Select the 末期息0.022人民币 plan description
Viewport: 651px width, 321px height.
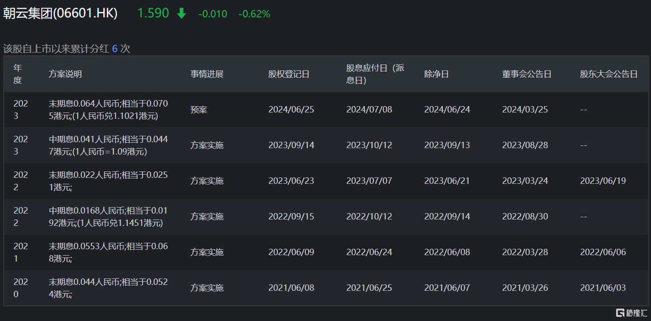108,181
